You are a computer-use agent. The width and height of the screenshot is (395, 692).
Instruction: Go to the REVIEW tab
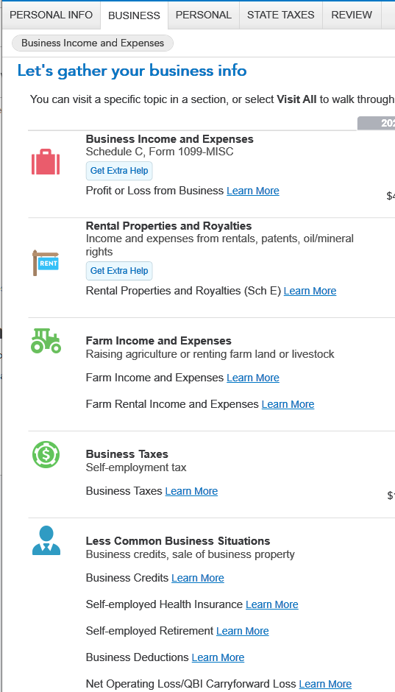click(x=352, y=15)
